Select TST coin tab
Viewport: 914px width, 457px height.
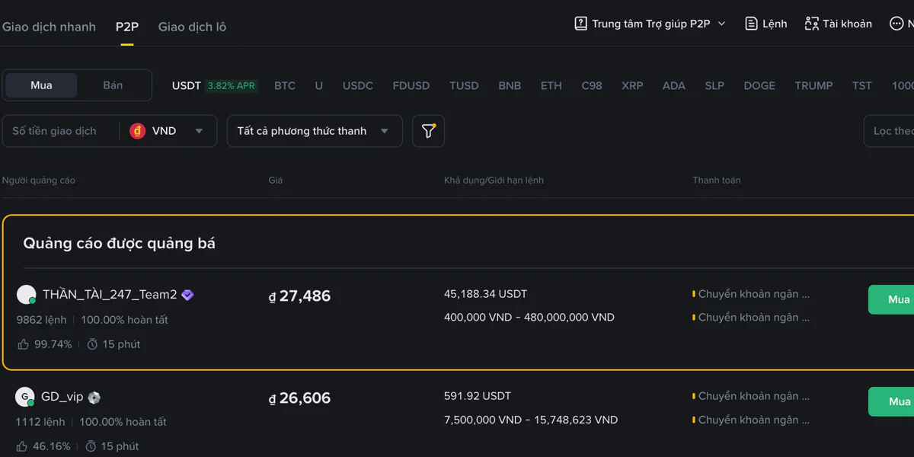(x=862, y=85)
